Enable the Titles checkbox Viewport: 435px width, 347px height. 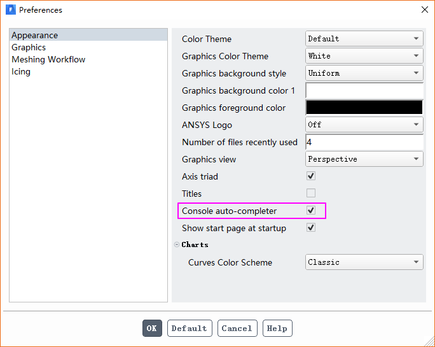coord(311,194)
